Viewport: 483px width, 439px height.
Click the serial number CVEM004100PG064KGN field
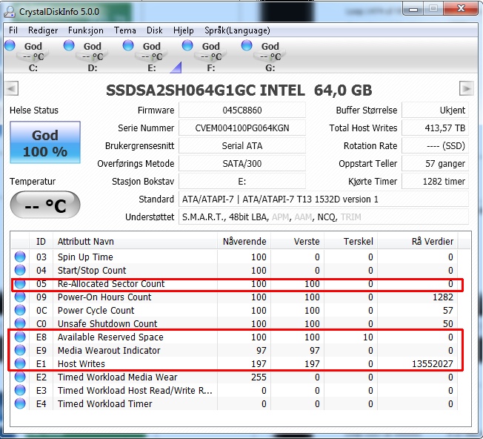pyautogui.click(x=242, y=128)
